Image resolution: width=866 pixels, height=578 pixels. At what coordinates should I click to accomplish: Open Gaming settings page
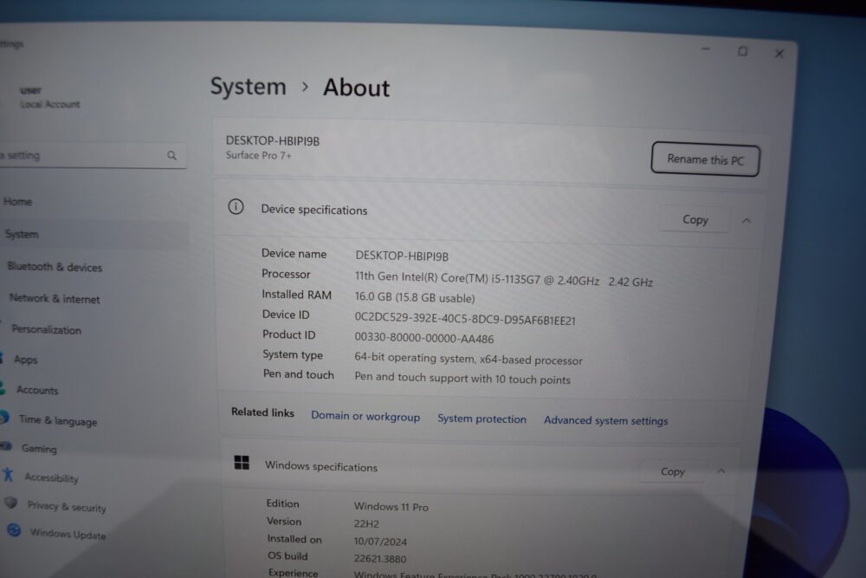(39, 448)
